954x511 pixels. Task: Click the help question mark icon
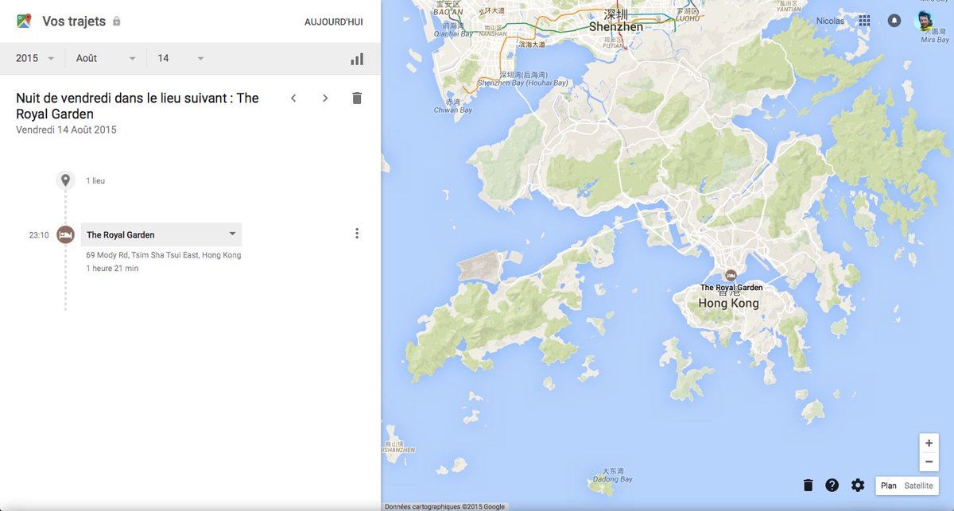(x=832, y=485)
